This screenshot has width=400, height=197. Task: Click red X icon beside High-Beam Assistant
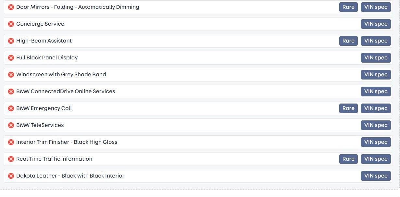(x=11, y=41)
